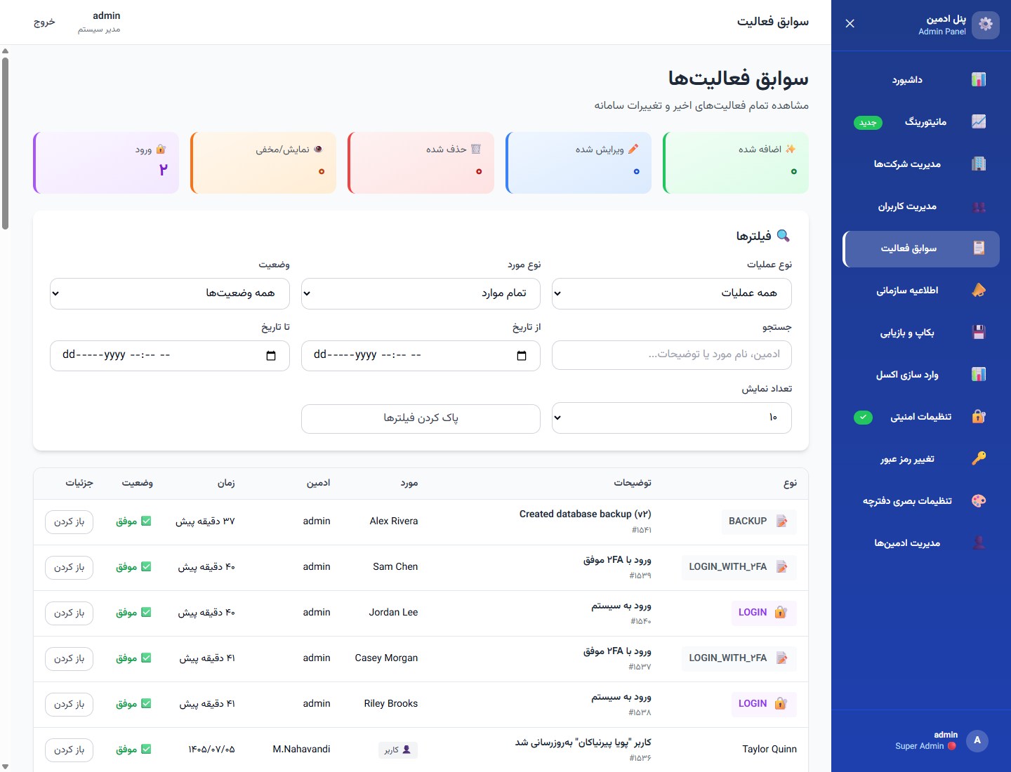Image resolution: width=1011 pixels, height=772 pixels.
Task: Click the page vertical scrollbar thumb
Action: click(5, 143)
